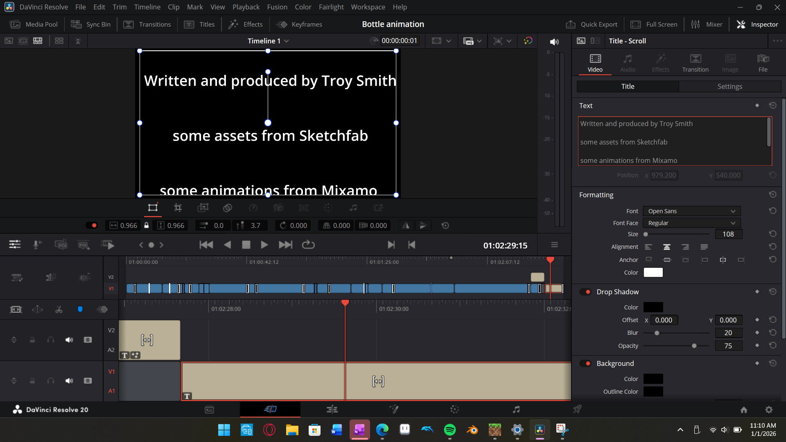
Task: Open Blender from the taskbar
Action: pyautogui.click(x=472, y=430)
